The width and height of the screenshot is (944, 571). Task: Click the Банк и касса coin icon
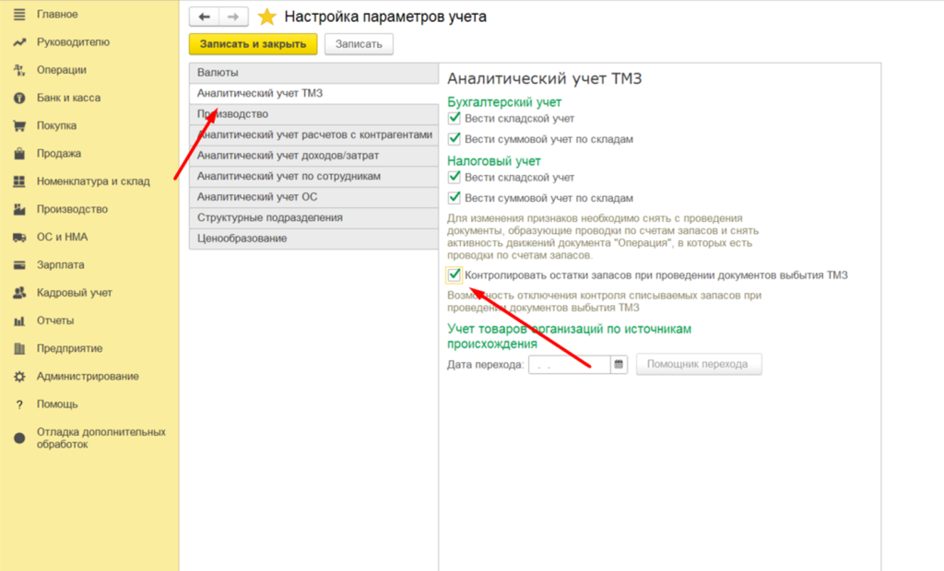pos(19,98)
